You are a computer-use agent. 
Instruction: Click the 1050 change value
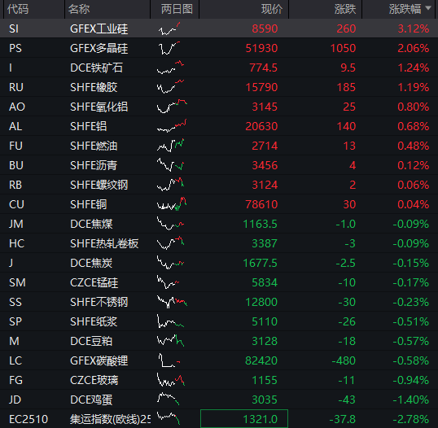coord(343,48)
